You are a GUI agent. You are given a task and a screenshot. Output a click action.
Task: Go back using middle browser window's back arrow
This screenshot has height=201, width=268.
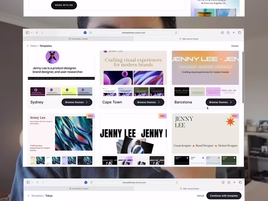(37, 32)
